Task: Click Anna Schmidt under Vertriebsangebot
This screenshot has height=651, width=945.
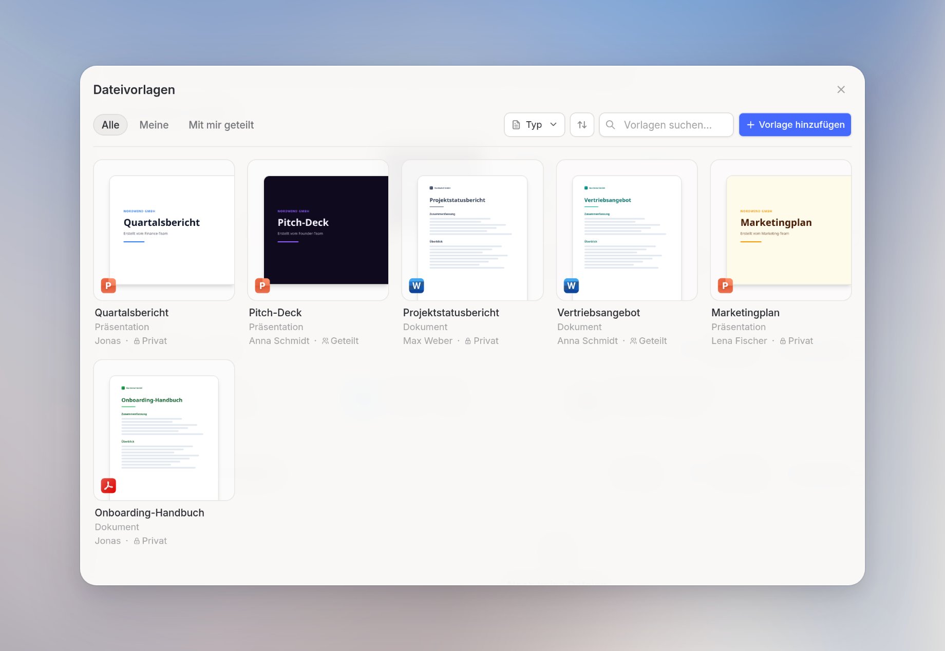Action: click(x=588, y=341)
